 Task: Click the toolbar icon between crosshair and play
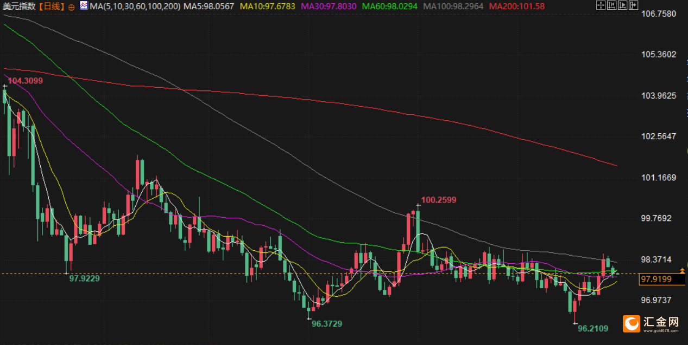pos(612,5)
